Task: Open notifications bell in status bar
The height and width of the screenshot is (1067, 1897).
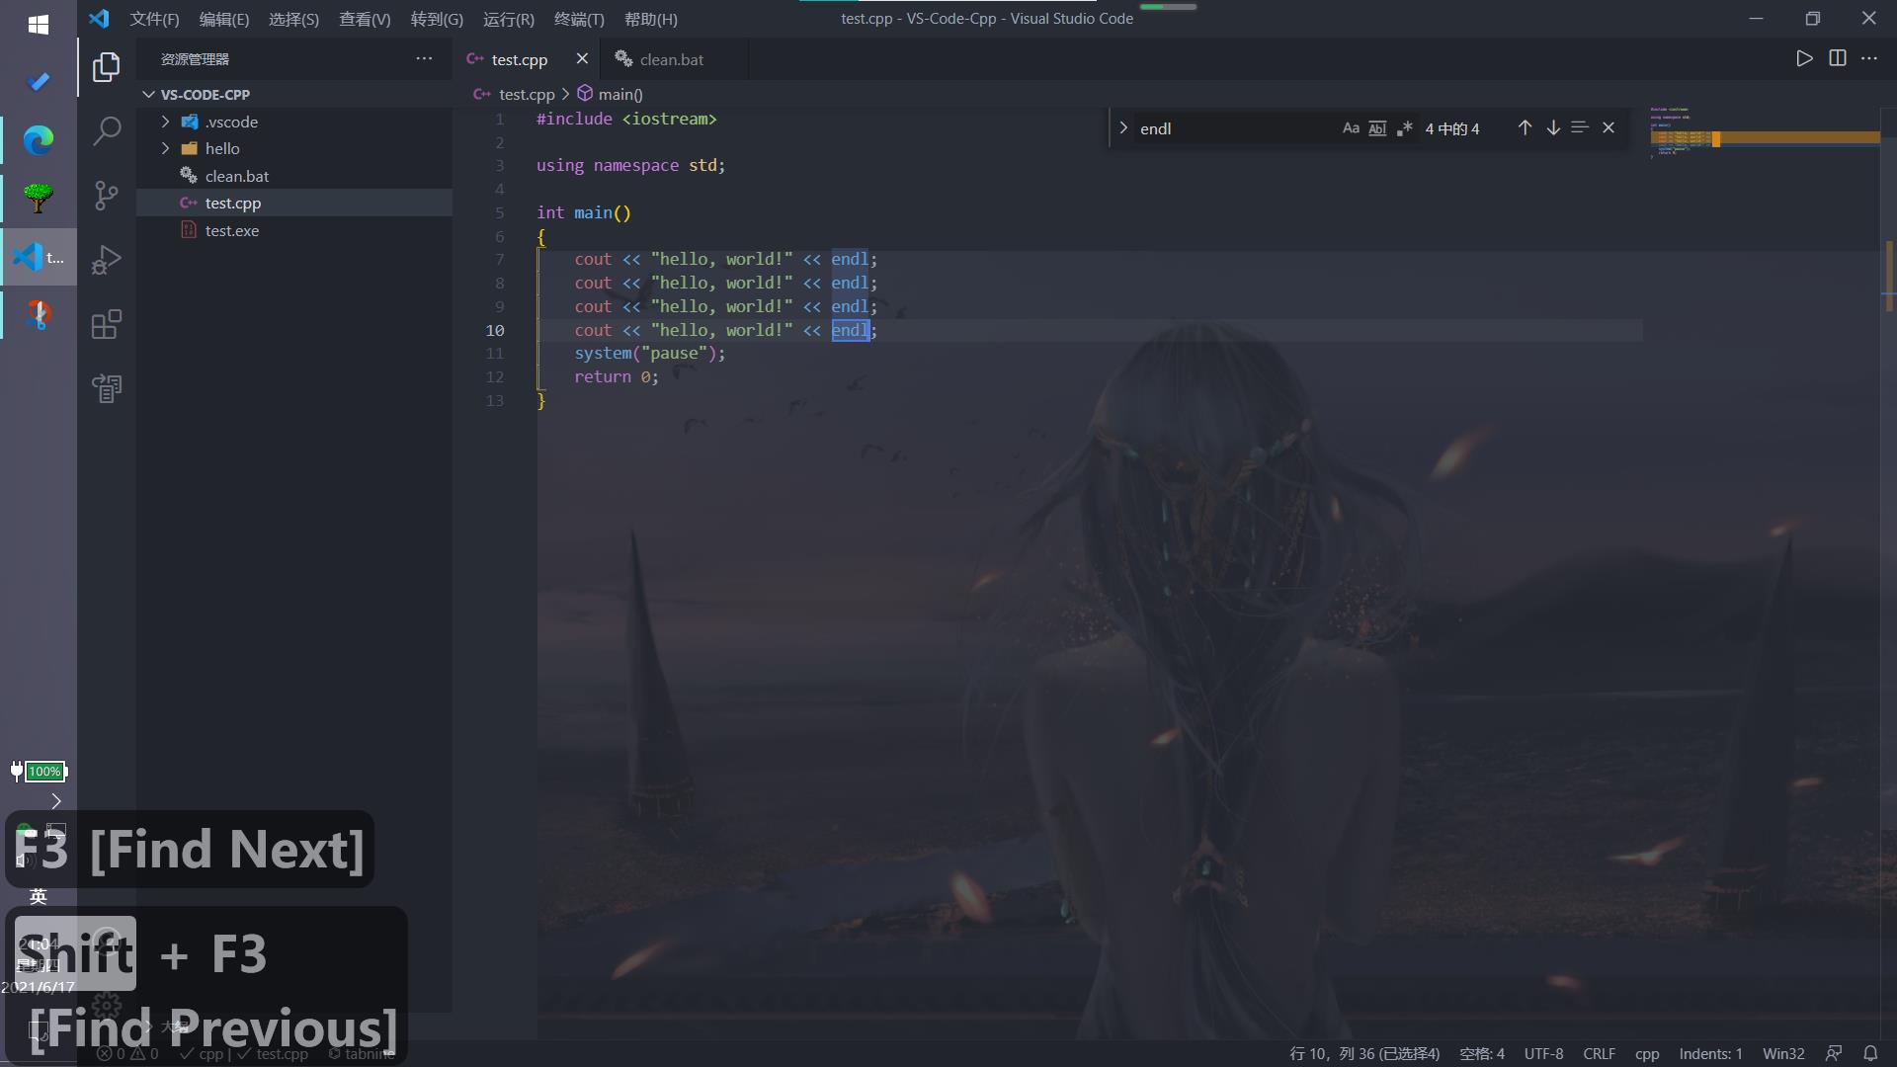Action: [x=1869, y=1054]
